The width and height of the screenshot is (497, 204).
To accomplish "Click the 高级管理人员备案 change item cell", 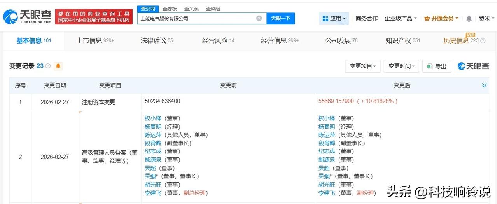I will (x=110, y=157).
